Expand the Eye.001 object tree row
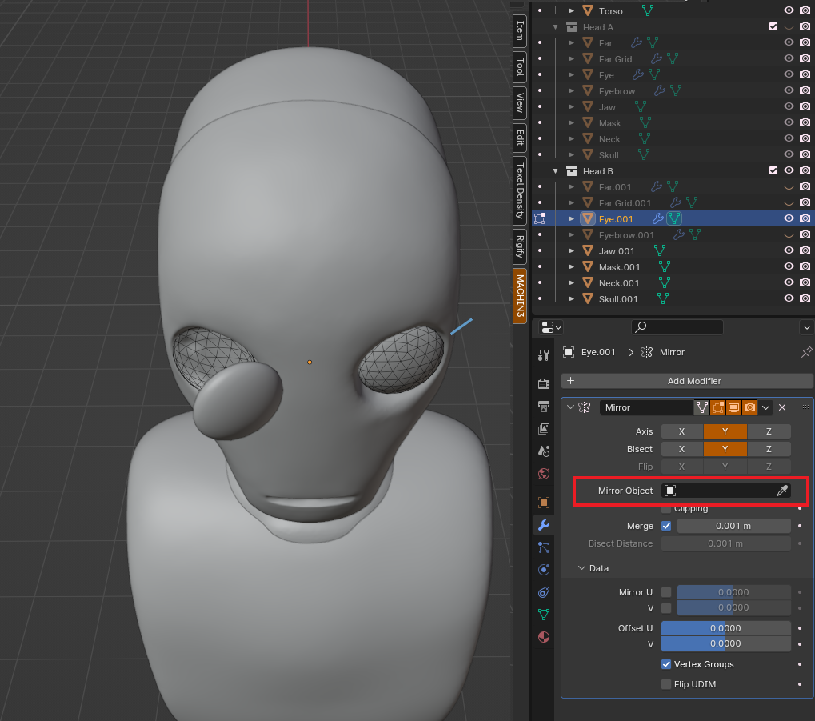Viewport: 815px width, 721px height. pyautogui.click(x=571, y=219)
